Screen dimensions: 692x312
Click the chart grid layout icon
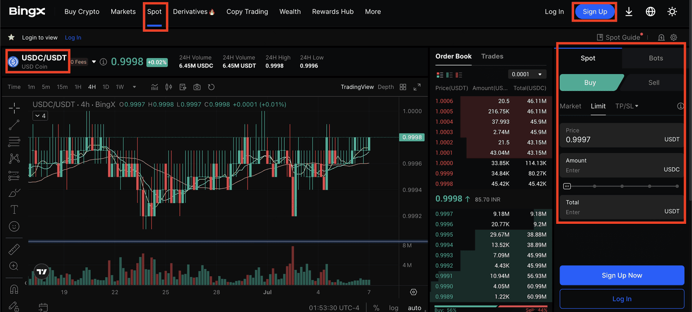pyautogui.click(x=403, y=87)
